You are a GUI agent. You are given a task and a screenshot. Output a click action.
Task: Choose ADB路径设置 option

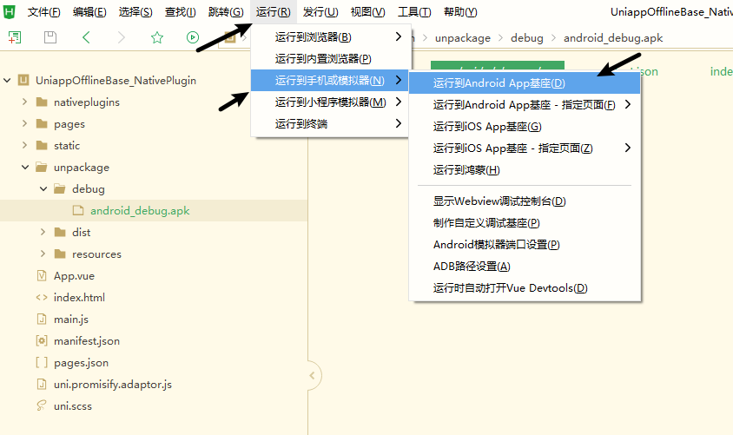(x=472, y=267)
